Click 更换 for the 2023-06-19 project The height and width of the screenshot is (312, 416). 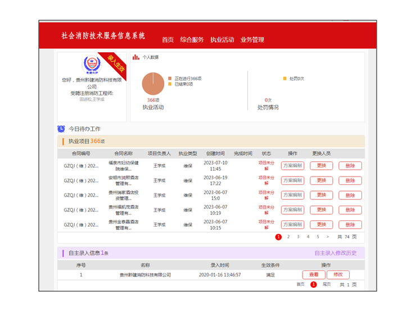321,180
